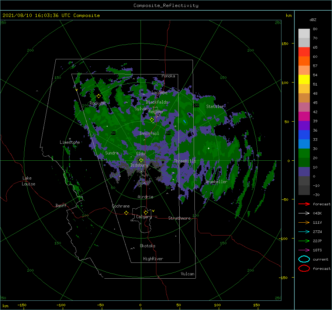The height and width of the screenshot is (310, 332).
Task: Click the Airdrie label
Action: click(x=145, y=197)
